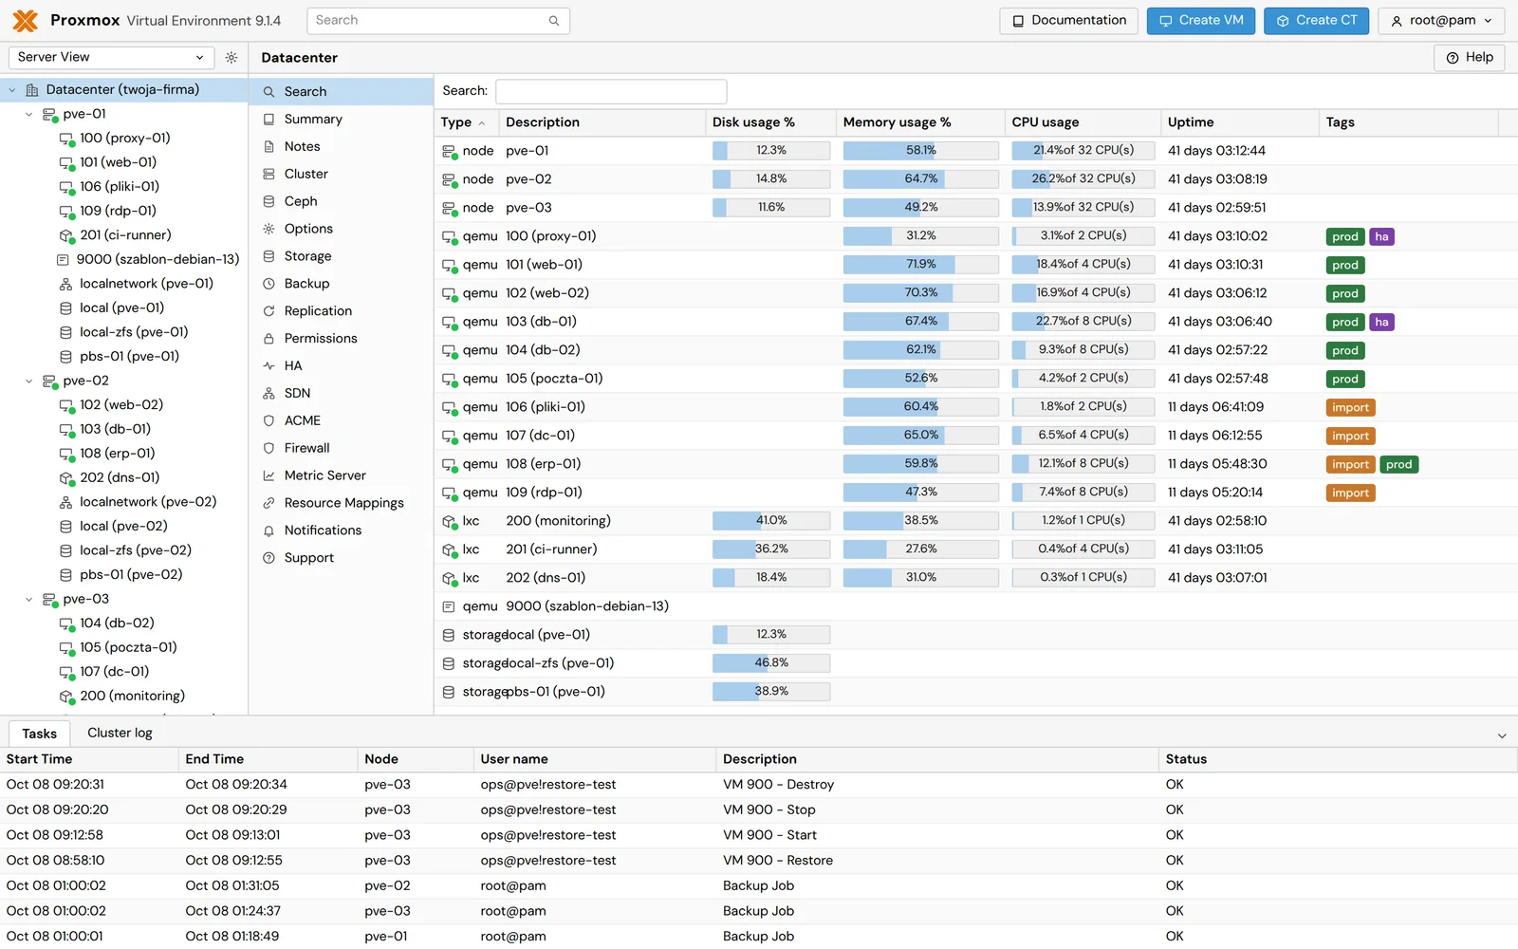
Task: Open the Resource Mappings menu item
Action: pyautogui.click(x=341, y=503)
